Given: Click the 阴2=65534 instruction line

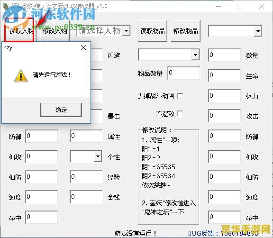Looking at the screenshot, I should coord(158,176).
